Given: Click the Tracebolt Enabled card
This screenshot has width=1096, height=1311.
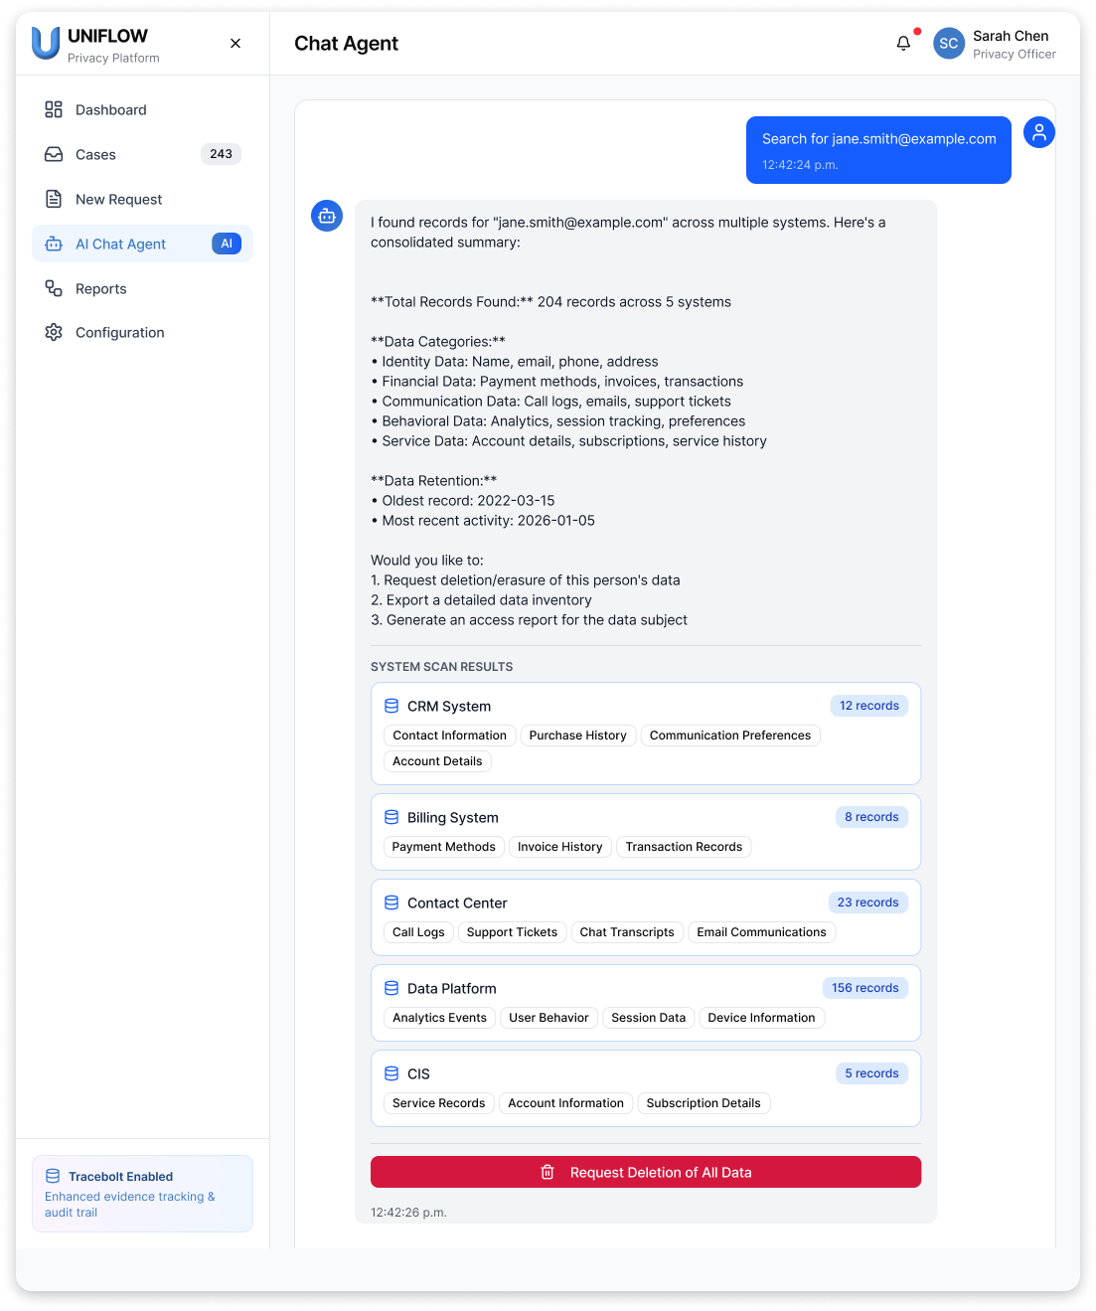Looking at the screenshot, I should pyautogui.click(x=142, y=1194).
